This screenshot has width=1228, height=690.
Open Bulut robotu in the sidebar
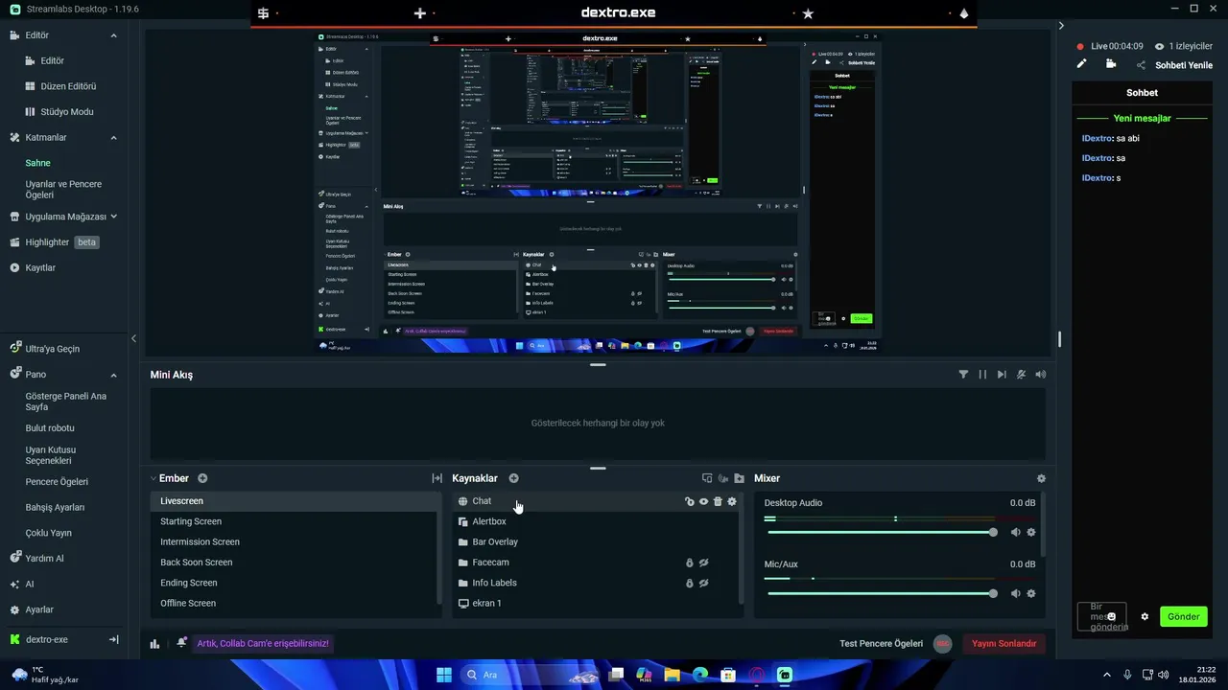(50, 428)
